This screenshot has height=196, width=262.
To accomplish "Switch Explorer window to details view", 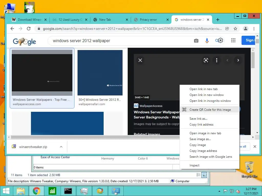I will (198, 175).
